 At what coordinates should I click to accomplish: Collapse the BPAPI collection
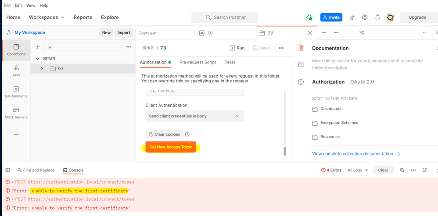[x=38, y=59]
